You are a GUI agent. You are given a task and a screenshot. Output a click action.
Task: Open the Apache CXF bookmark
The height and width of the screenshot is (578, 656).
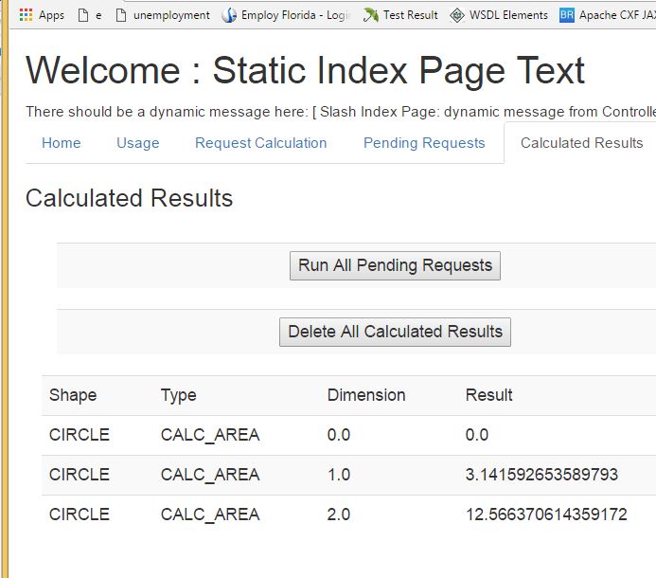click(608, 15)
